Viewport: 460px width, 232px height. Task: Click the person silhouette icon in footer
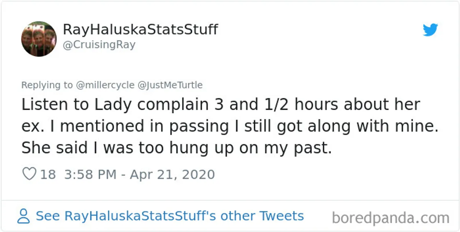coord(23,216)
